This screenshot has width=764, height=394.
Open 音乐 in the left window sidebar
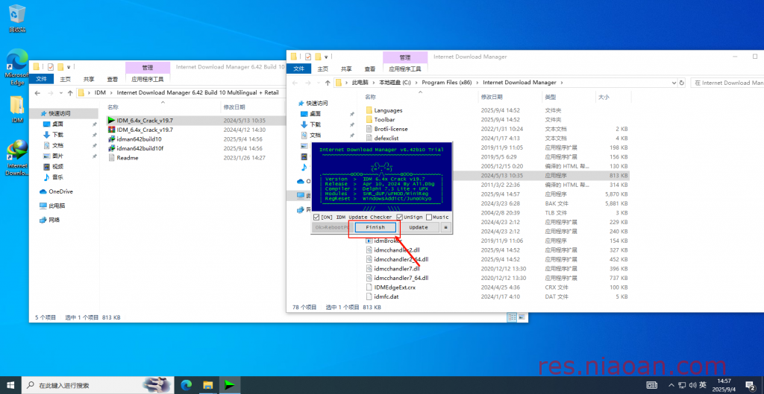click(57, 177)
